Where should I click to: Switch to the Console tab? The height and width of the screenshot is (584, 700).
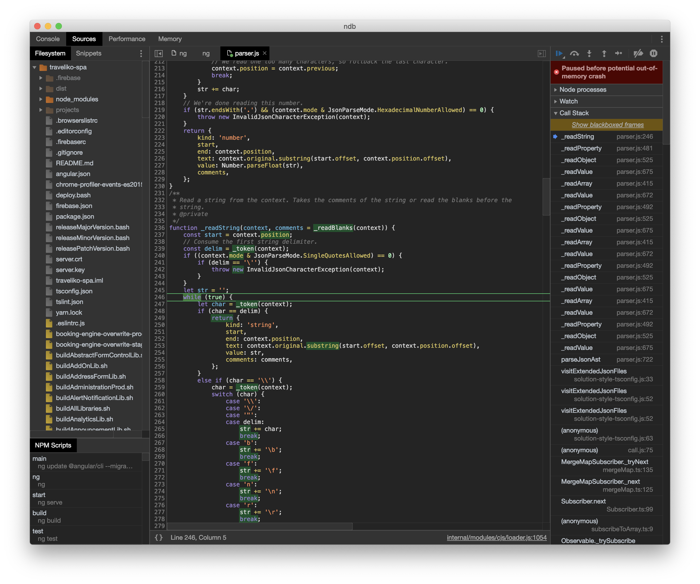point(48,39)
